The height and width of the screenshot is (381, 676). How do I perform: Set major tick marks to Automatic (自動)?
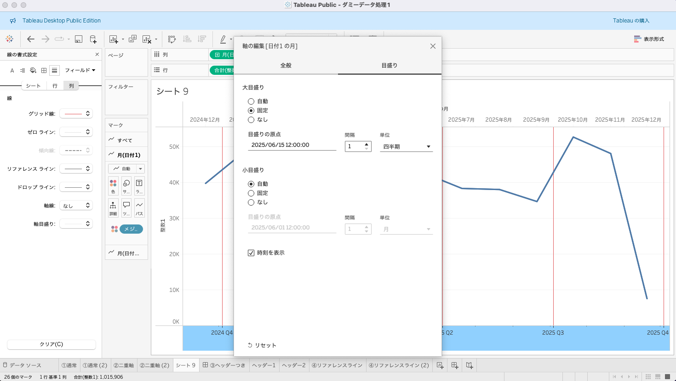click(x=251, y=101)
